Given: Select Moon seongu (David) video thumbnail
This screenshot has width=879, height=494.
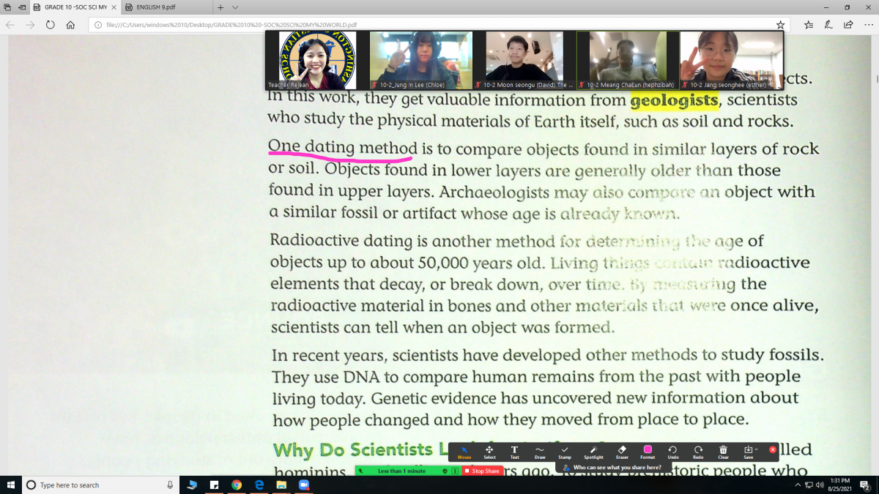Looking at the screenshot, I should point(524,60).
